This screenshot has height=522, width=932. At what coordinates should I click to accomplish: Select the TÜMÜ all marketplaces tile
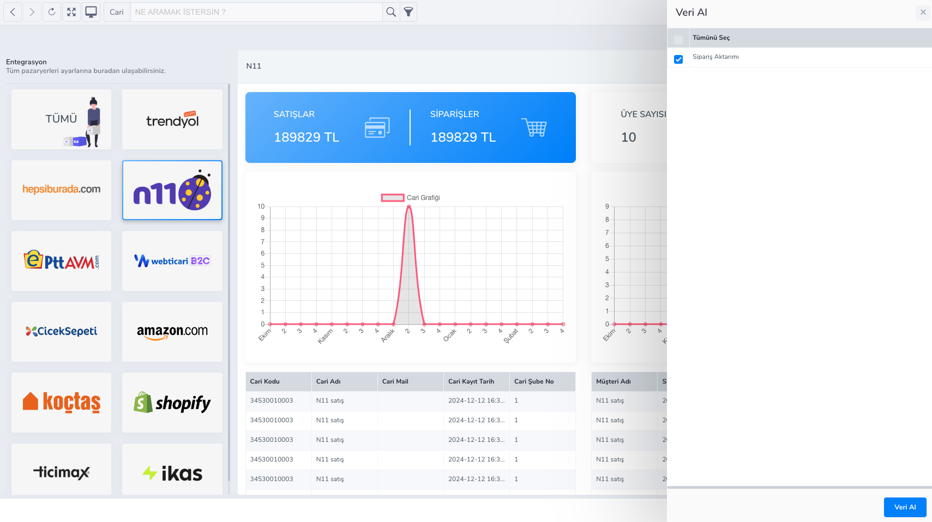pyautogui.click(x=61, y=119)
